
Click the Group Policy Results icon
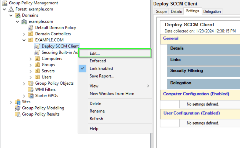pos(18,114)
